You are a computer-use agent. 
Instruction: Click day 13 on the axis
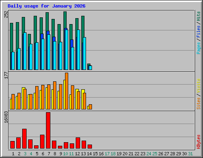point(83,154)
